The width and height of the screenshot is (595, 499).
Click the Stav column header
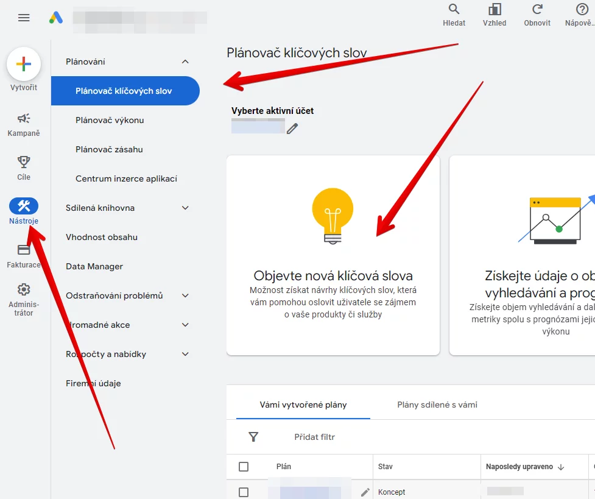[x=385, y=466]
